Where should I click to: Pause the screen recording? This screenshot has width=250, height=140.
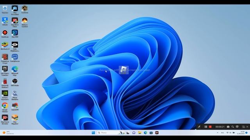click(206, 127)
